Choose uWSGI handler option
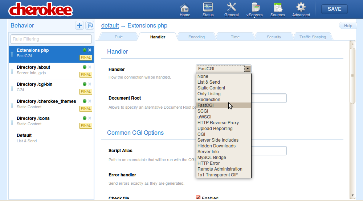The height and width of the screenshot is (201, 363). pyautogui.click(x=224, y=117)
